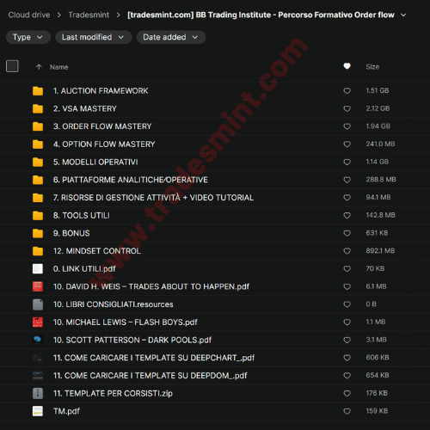Open the Date added filter dropdown
The height and width of the screenshot is (430, 430).
pos(171,37)
